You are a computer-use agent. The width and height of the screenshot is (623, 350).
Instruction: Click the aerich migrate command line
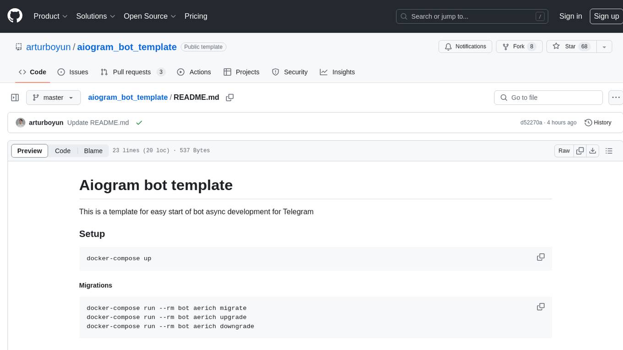point(167,308)
